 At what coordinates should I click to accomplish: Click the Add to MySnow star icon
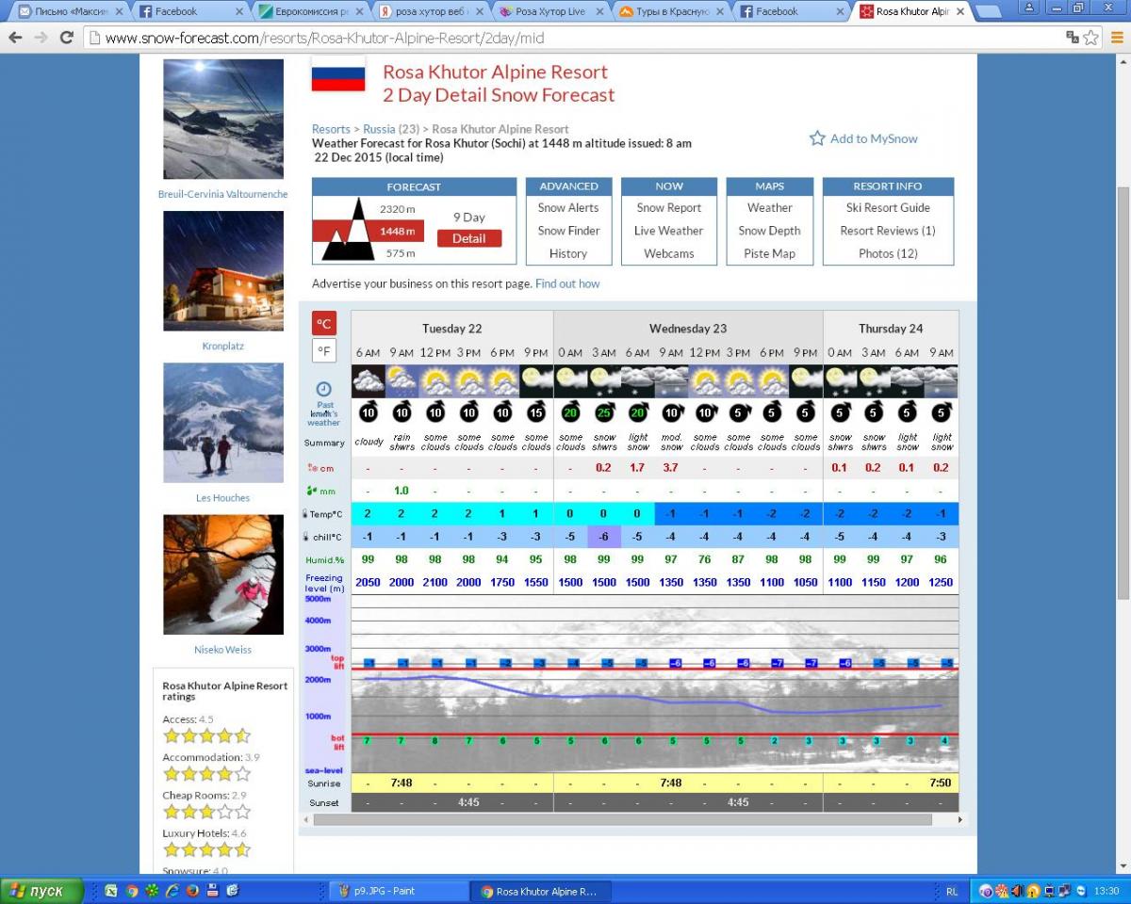click(817, 138)
